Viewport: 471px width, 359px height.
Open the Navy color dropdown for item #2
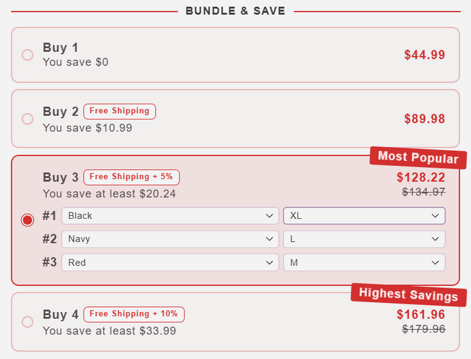(x=170, y=239)
